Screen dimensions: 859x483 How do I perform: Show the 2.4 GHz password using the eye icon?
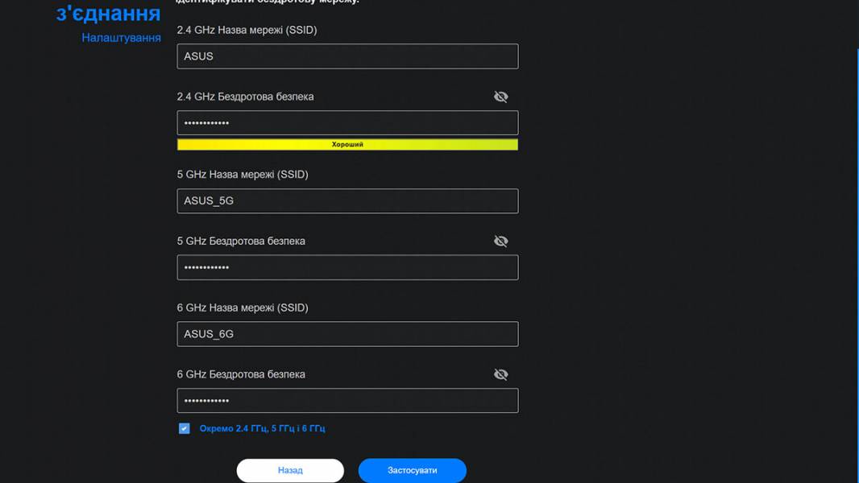[x=500, y=97]
